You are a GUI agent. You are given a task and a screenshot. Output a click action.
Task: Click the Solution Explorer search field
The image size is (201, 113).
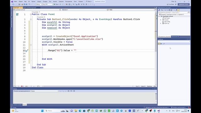[x=174, y=13]
